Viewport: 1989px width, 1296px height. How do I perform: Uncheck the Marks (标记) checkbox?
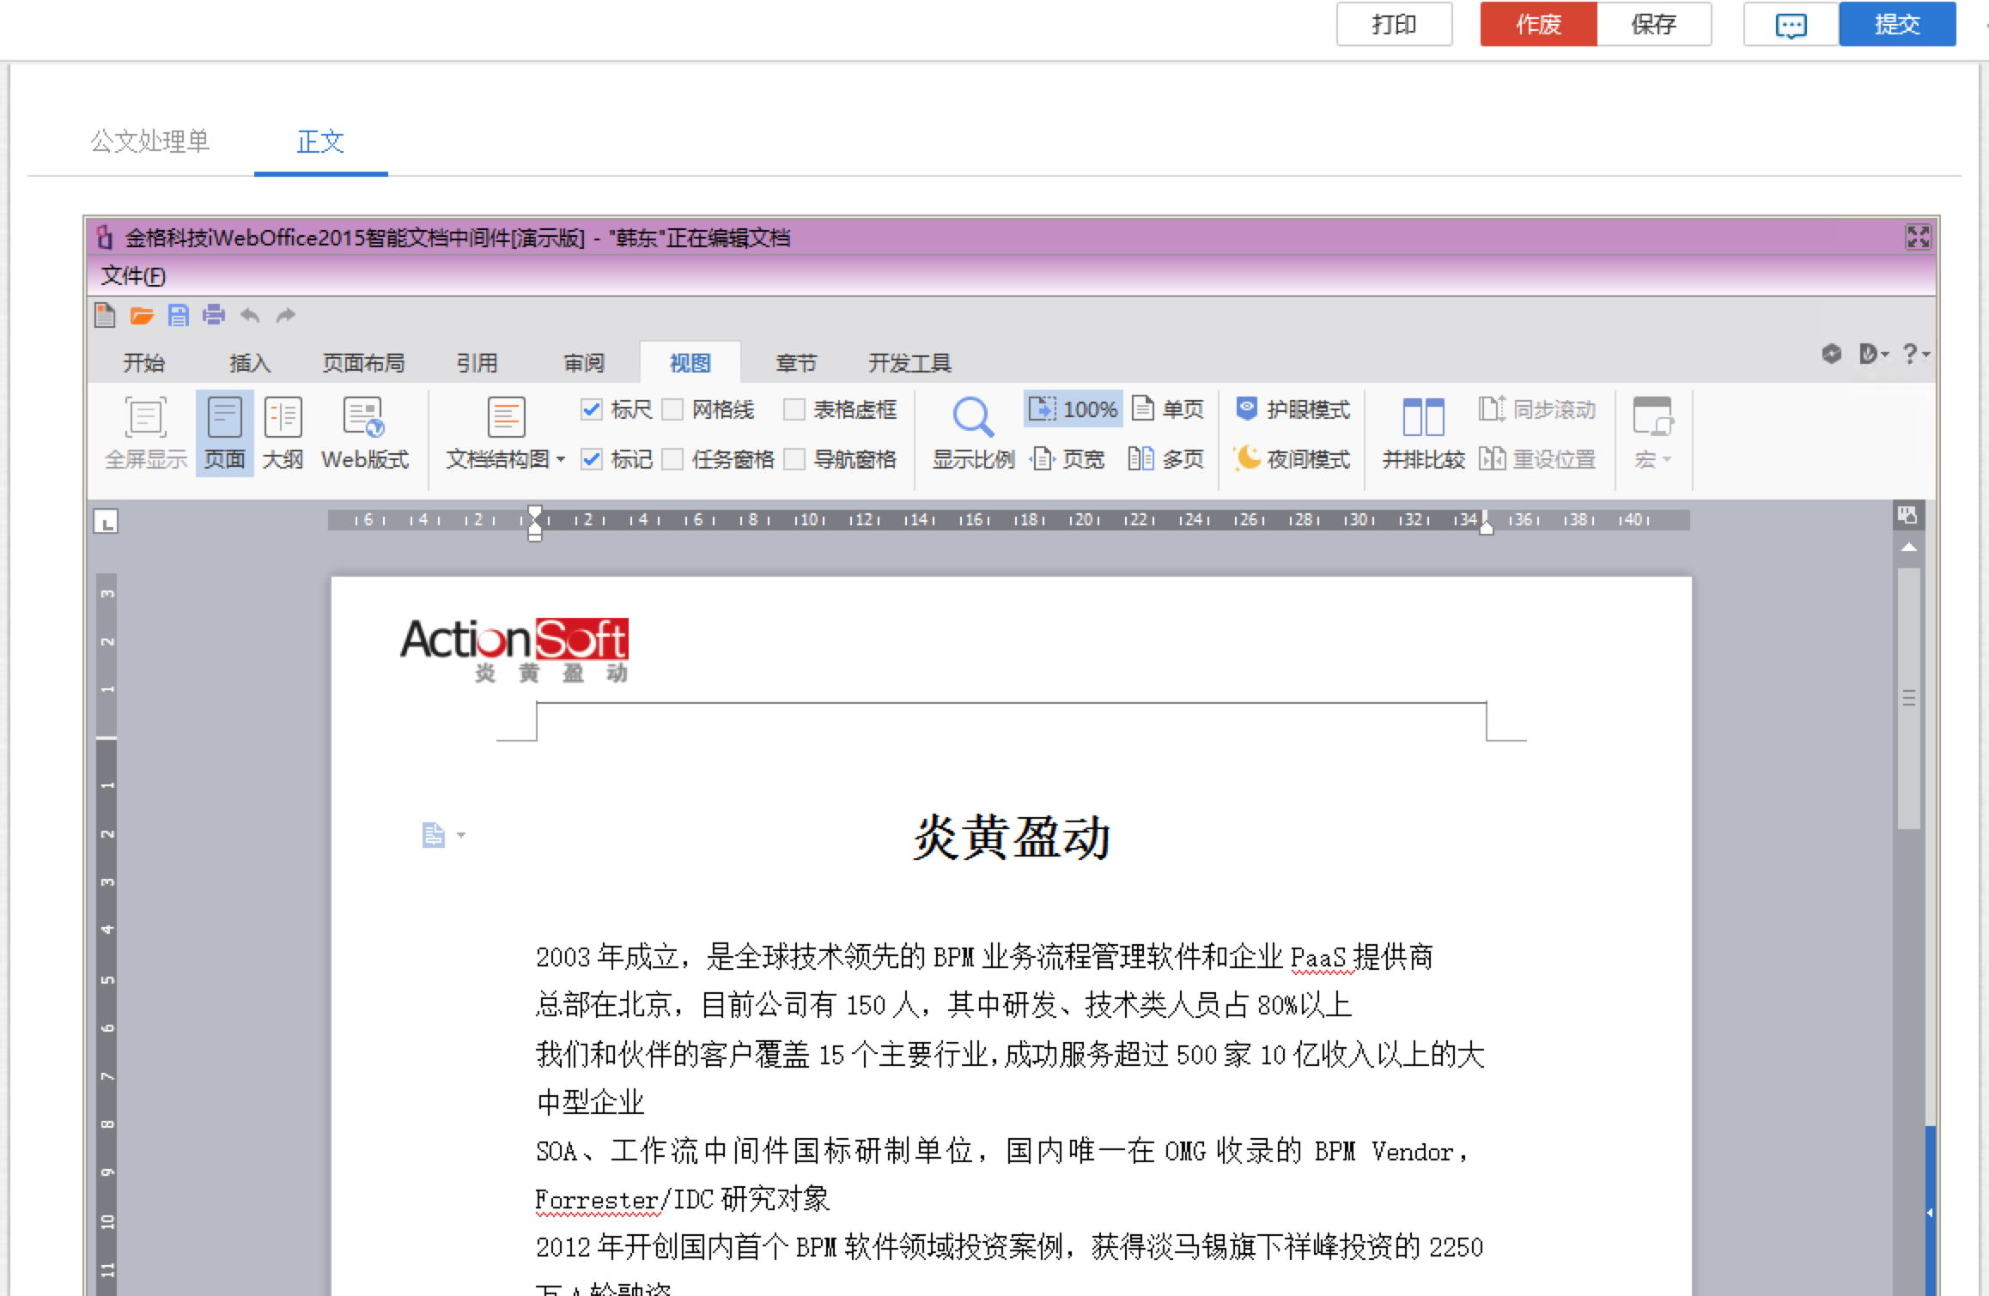pos(591,459)
